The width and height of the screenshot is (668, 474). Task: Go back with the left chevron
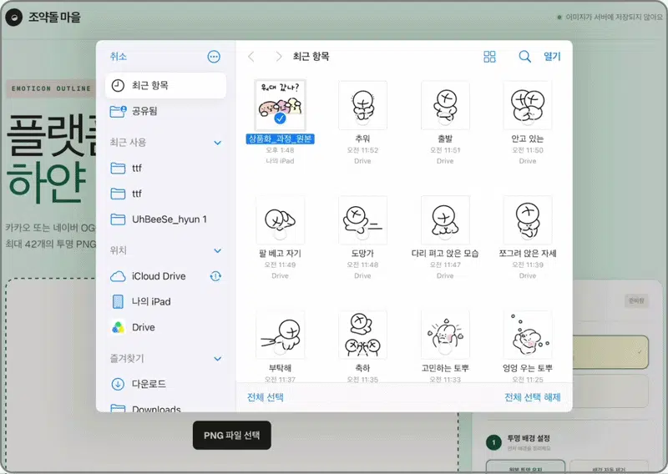coord(251,57)
